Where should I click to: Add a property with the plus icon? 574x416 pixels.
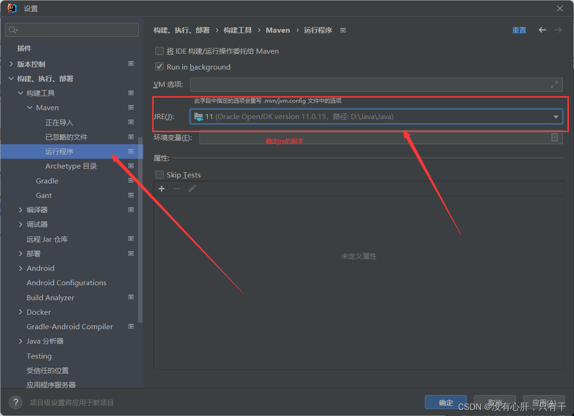[162, 189]
